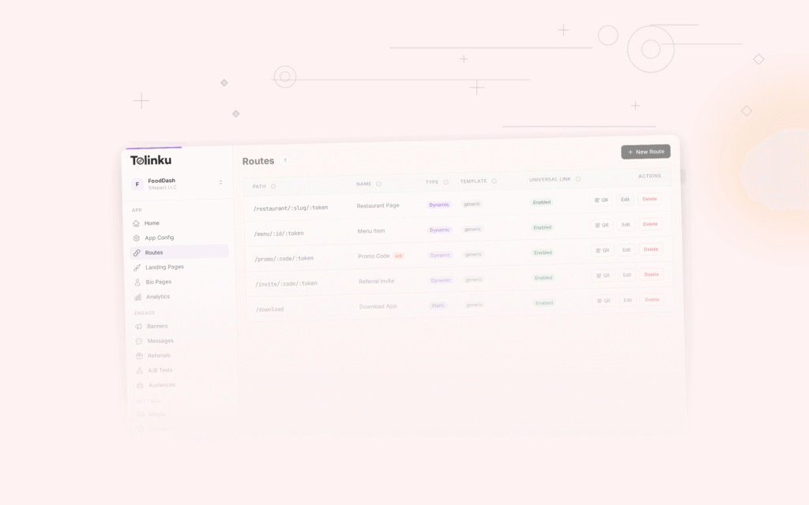Viewport: 809px width, 505px height.
Task: Click the Landing Pages pencil icon
Action: click(137, 267)
